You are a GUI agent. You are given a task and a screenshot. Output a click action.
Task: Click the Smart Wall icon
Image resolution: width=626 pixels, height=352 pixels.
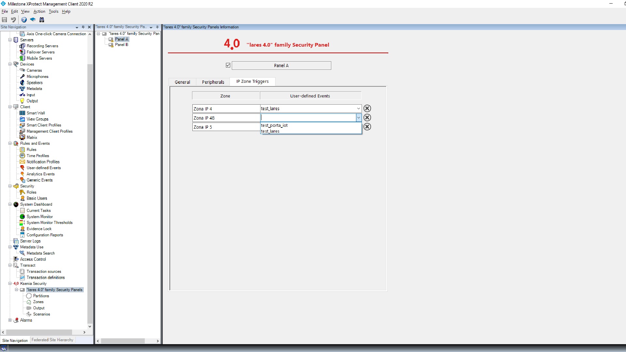(x=22, y=113)
